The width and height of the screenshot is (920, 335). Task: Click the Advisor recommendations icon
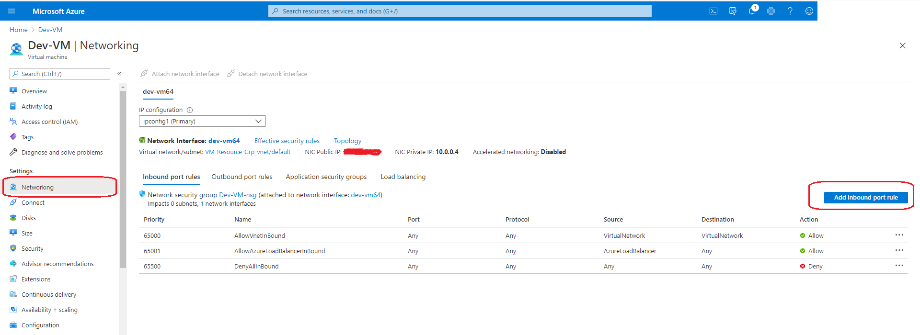tap(13, 264)
